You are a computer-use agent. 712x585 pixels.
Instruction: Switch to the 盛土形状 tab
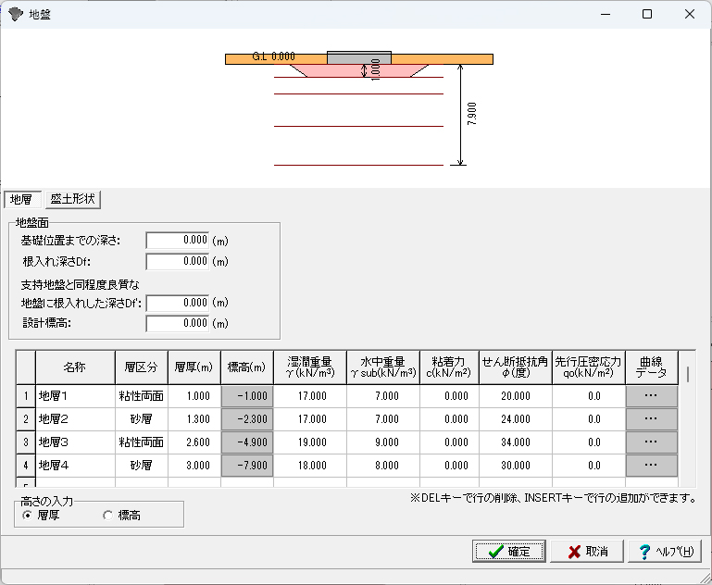(x=72, y=199)
